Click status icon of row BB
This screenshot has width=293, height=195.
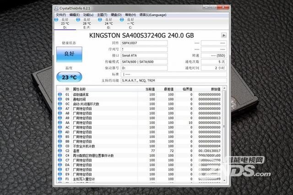pyautogui.click(x=60, y=141)
